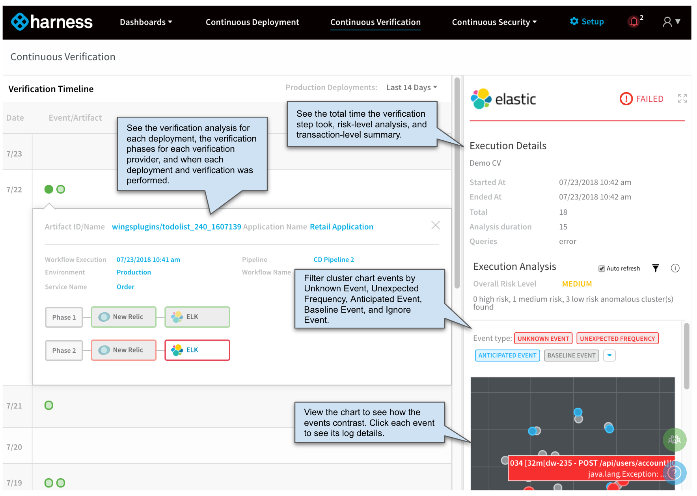Image resolution: width=697 pixels, height=496 pixels.
Task: Click the solid green dot on 7/22
Action: pyautogui.click(x=49, y=189)
